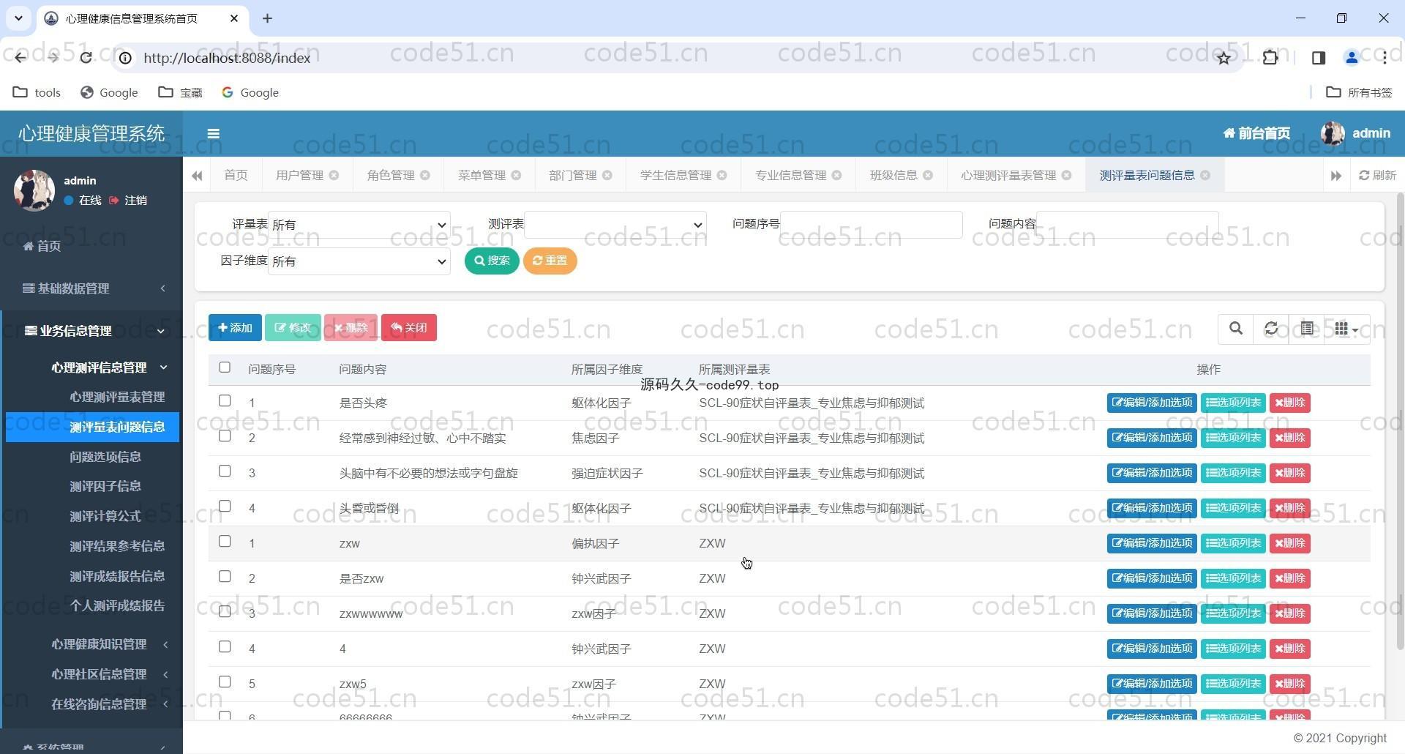The image size is (1405, 754).
Task: Switch to the 首页 tab
Action: point(236,175)
